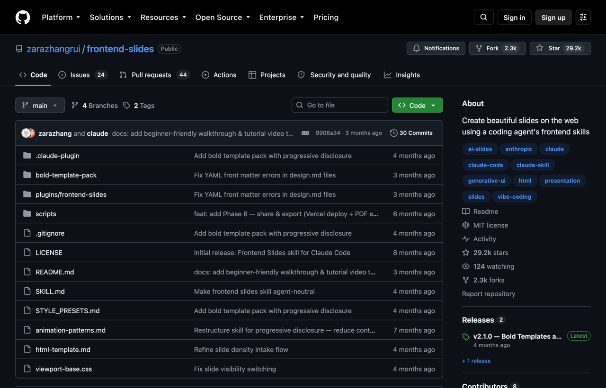Expand the latest commit message ellipsis
This screenshot has width=606, height=388.
(x=305, y=133)
